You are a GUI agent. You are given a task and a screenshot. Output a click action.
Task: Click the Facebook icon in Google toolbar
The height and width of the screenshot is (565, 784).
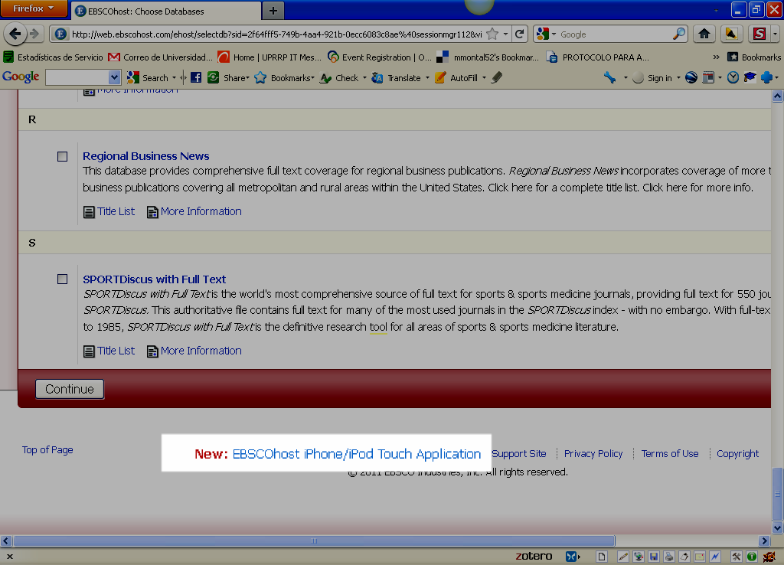(x=196, y=77)
